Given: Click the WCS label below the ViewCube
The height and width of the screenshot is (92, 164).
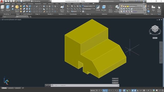Looking at the screenshot, I should (155, 38).
